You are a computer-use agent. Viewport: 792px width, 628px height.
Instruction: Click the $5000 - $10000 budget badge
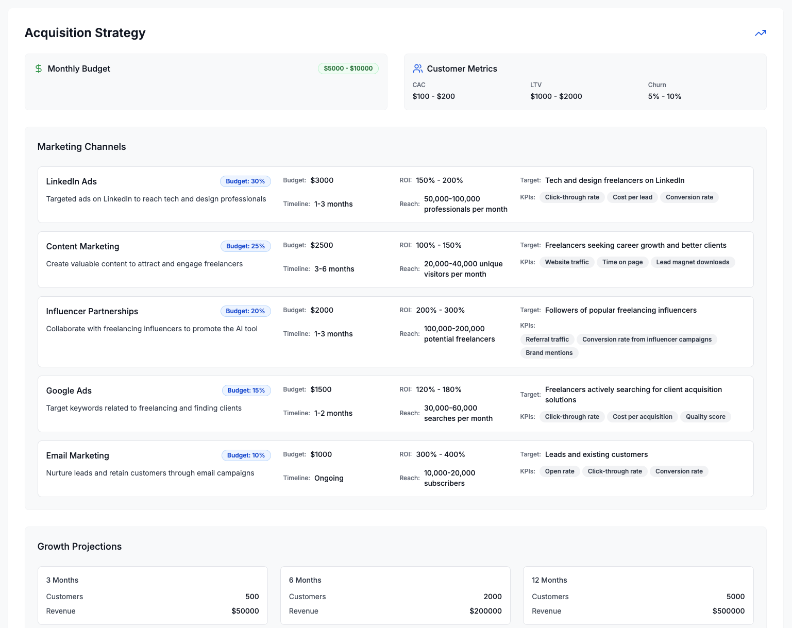[348, 69]
